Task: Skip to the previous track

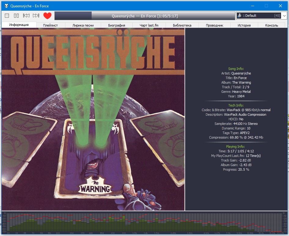Action: coord(26,16)
